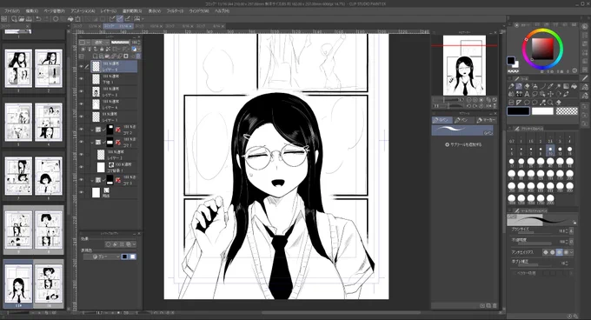The image size is (591, 320).
Task: Toggle visibility of コマ 3 frame folder
Action: click(x=82, y=180)
